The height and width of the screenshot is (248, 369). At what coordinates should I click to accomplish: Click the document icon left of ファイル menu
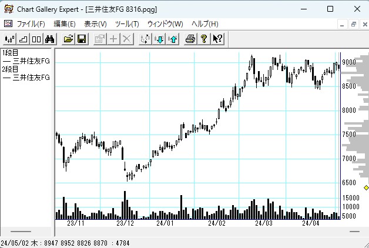(x=8, y=24)
